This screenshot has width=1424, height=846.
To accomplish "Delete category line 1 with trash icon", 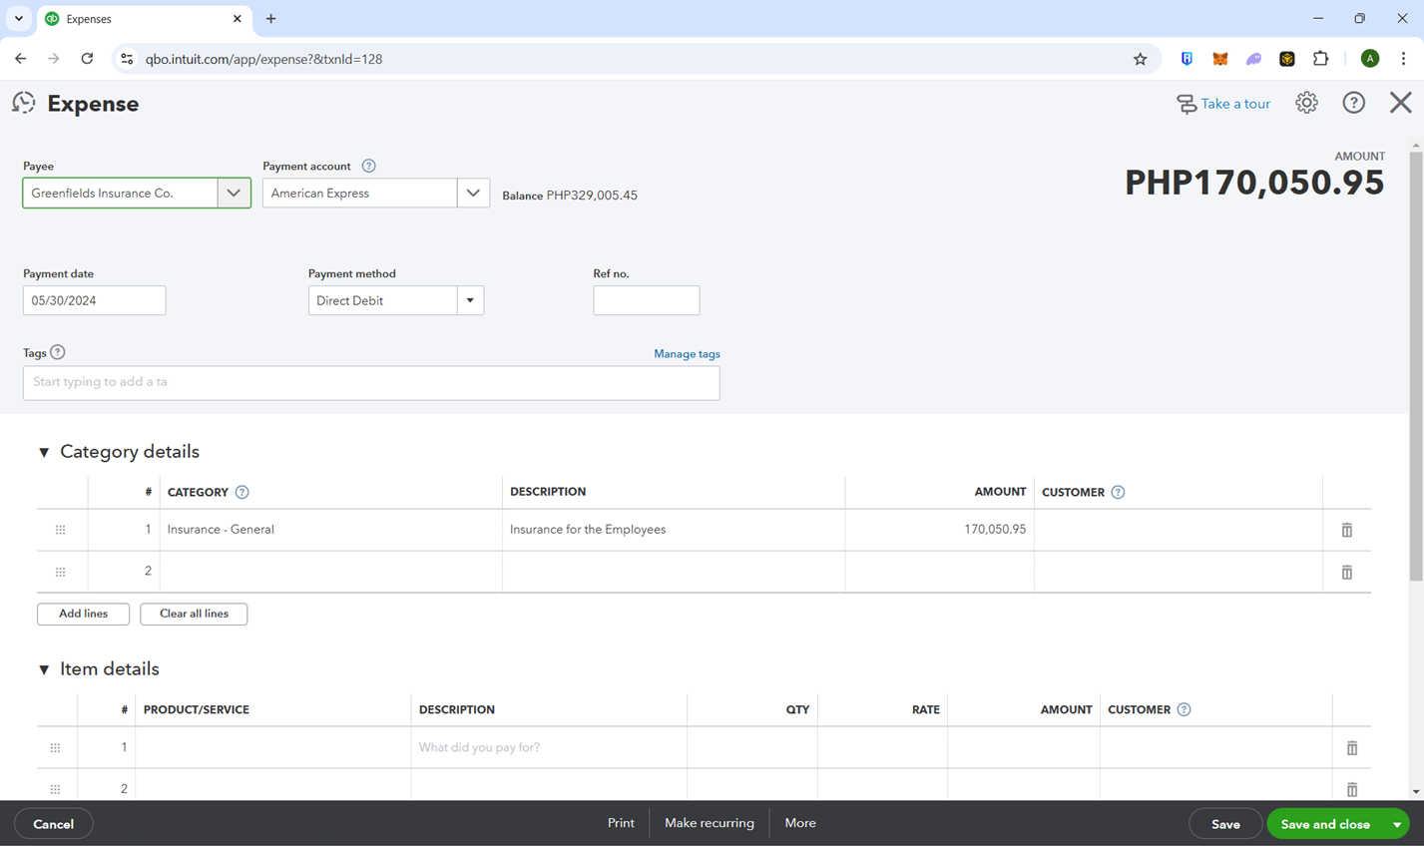I will [1347, 530].
